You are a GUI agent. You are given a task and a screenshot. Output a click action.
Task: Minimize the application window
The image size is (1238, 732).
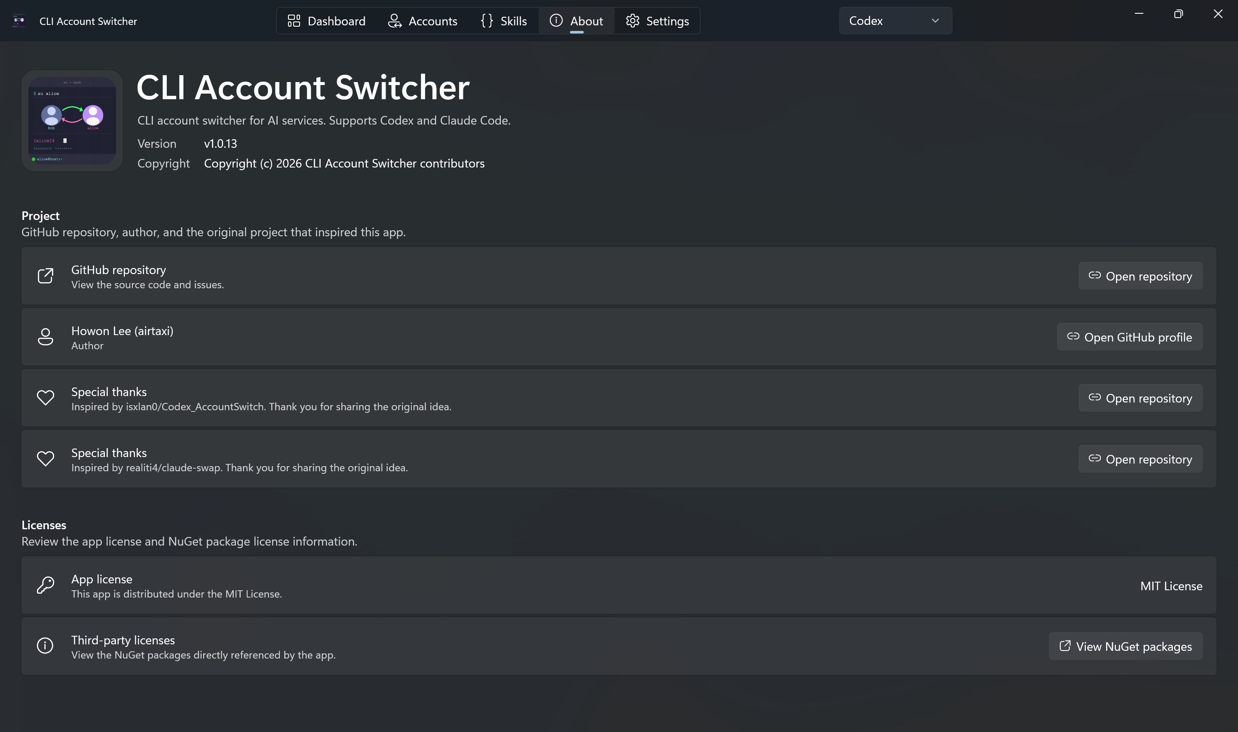(x=1139, y=14)
